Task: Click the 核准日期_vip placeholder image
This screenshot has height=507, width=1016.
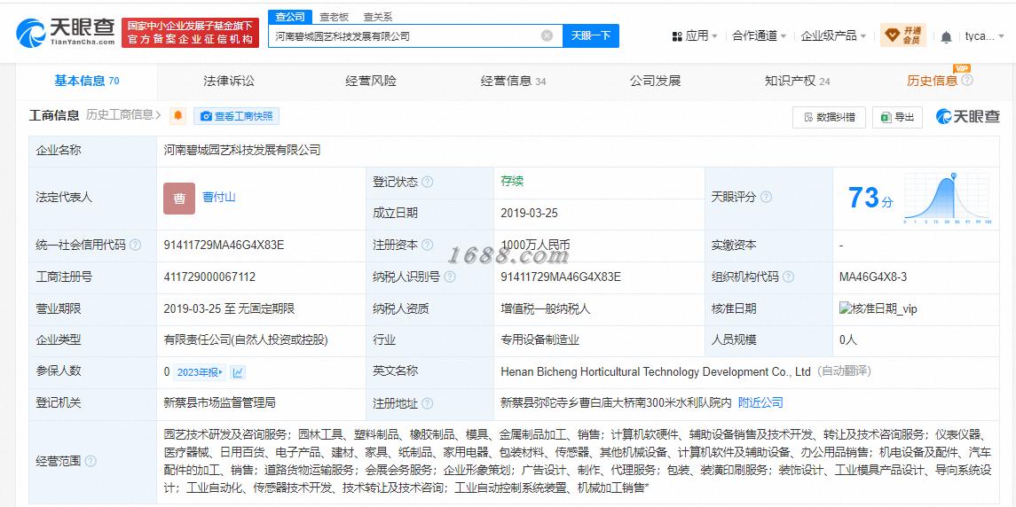Action: click(x=878, y=308)
